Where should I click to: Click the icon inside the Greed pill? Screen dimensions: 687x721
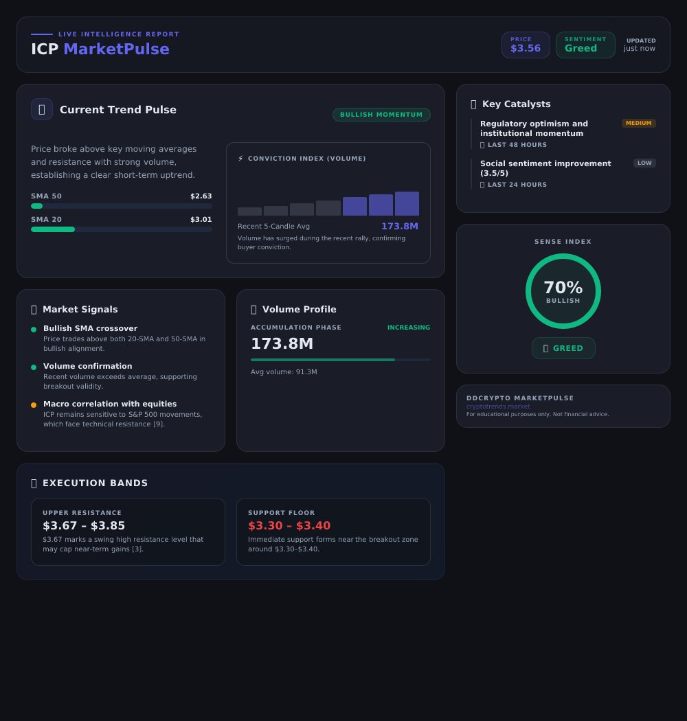point(545,349)
